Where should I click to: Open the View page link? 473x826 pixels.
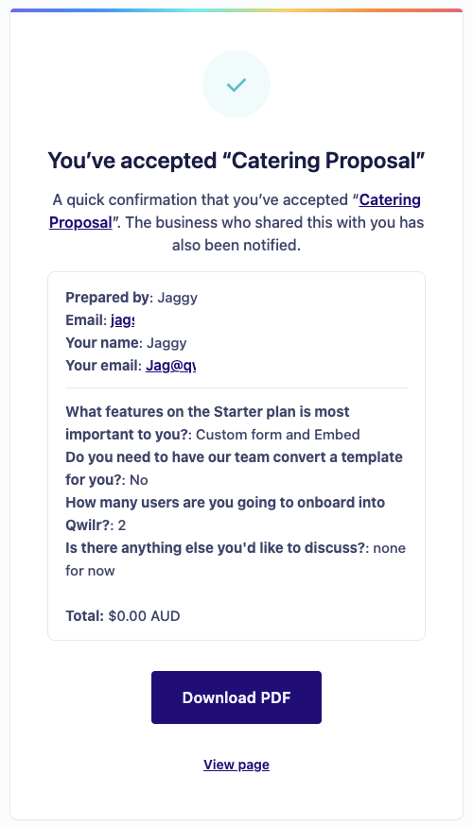[236, 765]
